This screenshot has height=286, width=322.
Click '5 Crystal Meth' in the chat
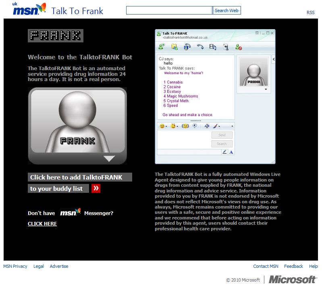pyautogui.click(x=176, y=101)
